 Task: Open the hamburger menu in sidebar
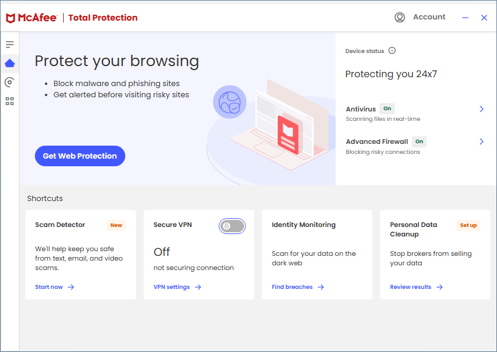(9, 45)
